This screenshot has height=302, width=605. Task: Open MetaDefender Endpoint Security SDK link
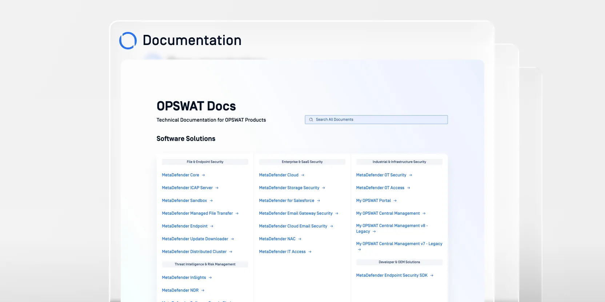point(392,276)
